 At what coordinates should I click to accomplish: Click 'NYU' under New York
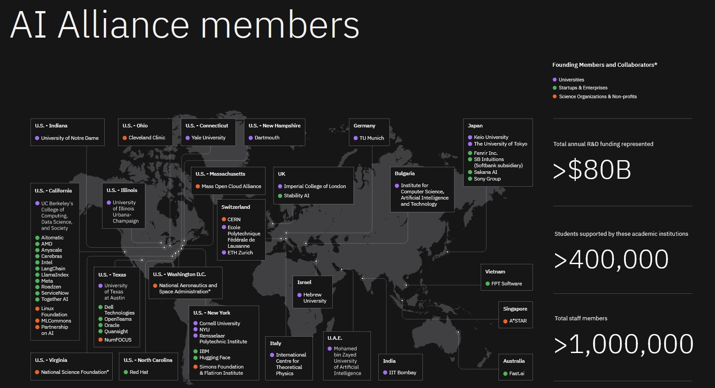[x=205, y=330]
